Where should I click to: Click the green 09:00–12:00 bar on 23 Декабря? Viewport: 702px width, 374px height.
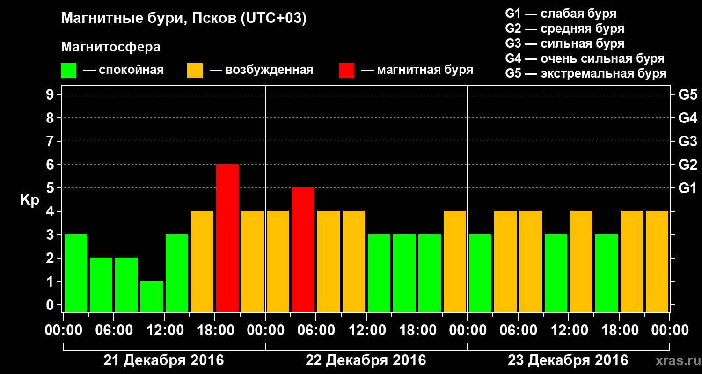click(556, 273)
